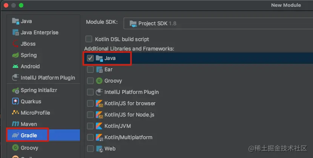Enable Kotlin/JS for Node.js checkbox
The image size is (313, 158).
click(90, 115)
